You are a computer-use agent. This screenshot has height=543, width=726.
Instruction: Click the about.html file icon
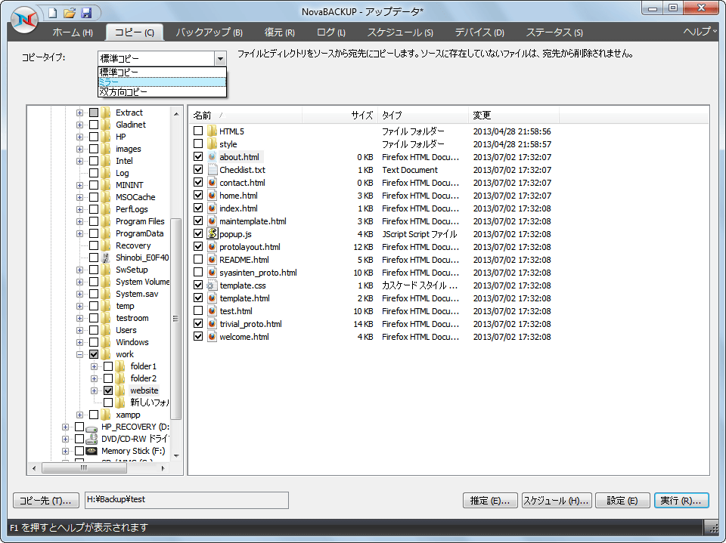coord(212,157)
